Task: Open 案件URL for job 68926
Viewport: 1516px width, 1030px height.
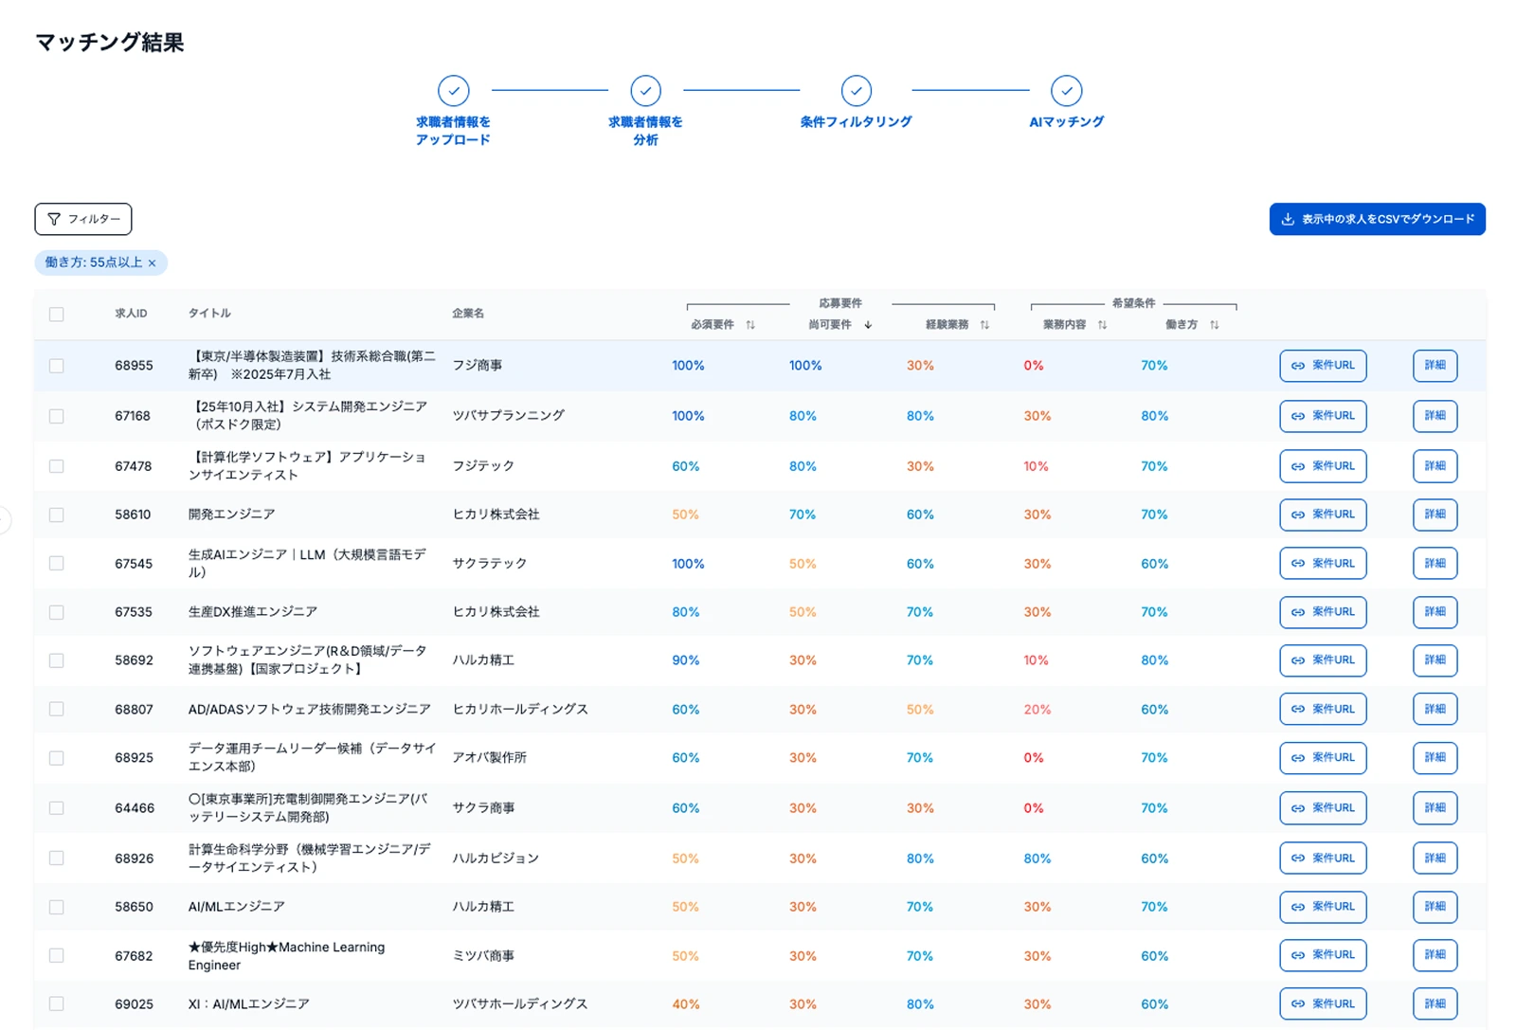Action: 1323,858
